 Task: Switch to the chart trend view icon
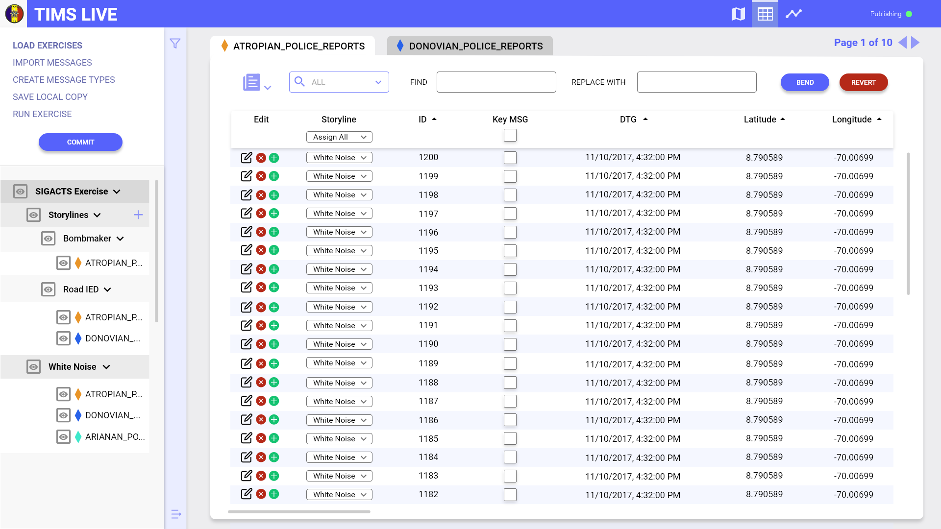point(793,14)
